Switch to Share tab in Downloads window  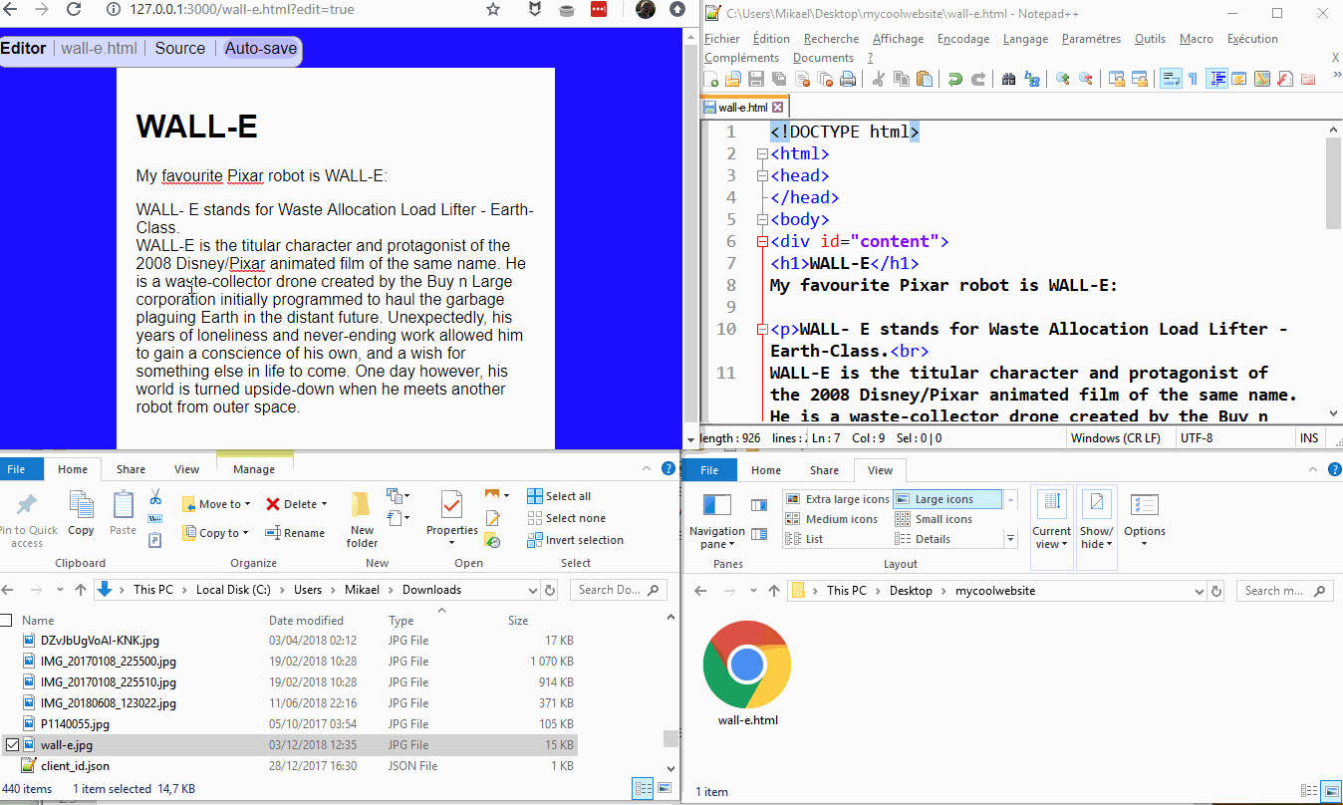[131, 469]
